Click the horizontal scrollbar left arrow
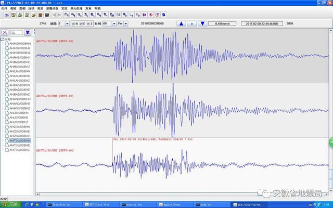The height and width of the screenshot is (208, 333). click(38, 194)
